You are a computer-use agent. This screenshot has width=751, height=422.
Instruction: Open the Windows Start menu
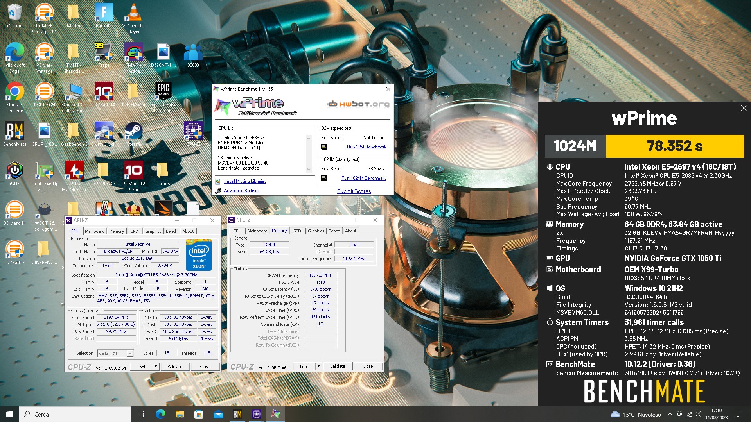click(9, 414)
